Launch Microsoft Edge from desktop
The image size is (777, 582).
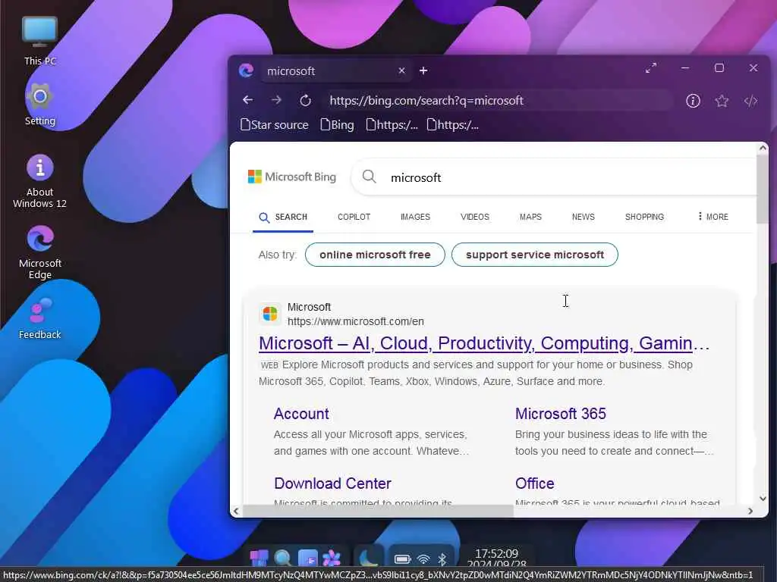[x=39, y=252]
